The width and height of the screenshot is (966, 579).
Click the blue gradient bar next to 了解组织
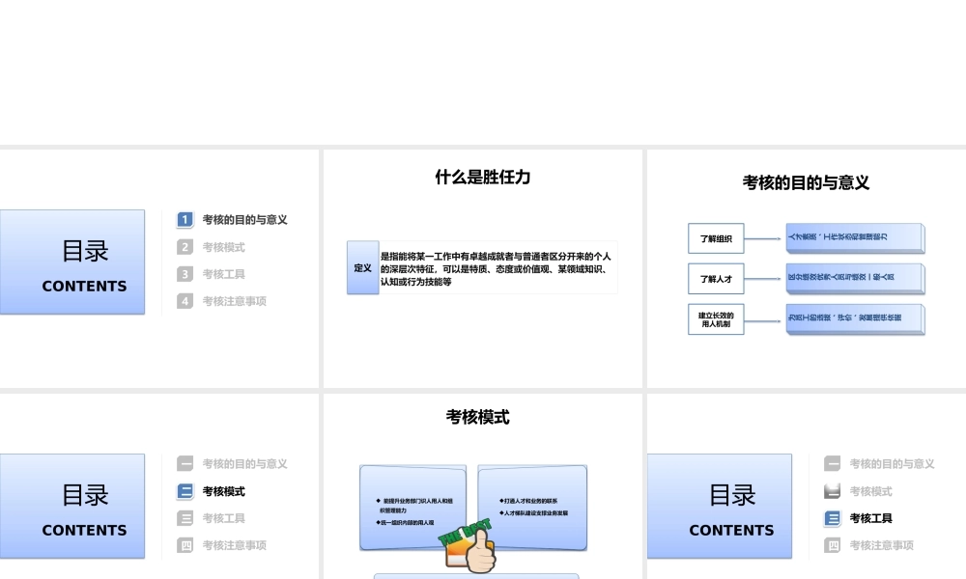(854, 237)
